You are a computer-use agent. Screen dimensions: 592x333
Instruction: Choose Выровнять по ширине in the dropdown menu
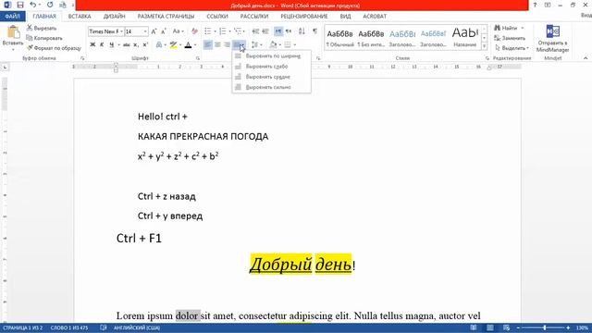(272, 55)
